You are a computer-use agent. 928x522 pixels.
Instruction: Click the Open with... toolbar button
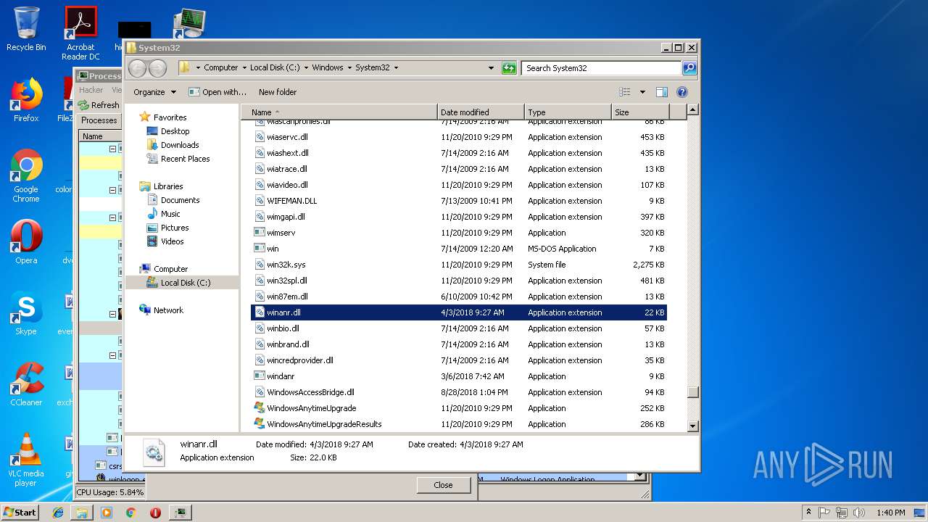coord(217,92)
